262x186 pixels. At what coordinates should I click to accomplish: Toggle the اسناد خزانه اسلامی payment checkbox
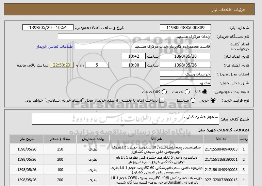[162, 100]
